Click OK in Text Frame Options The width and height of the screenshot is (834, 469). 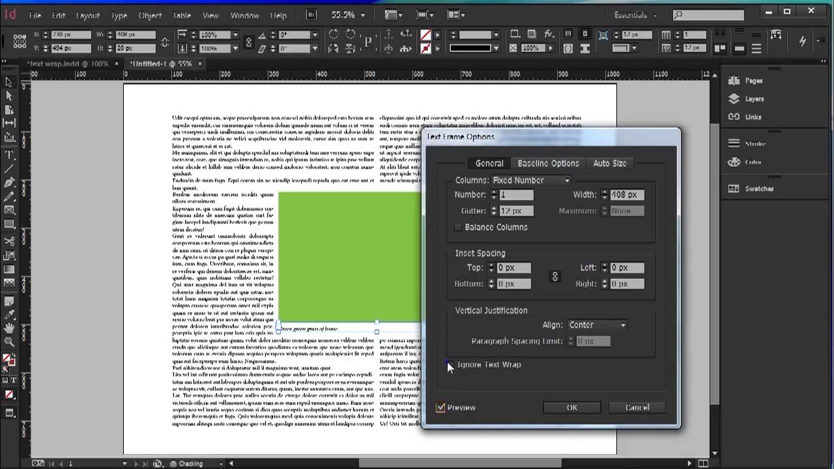(x=571, y=408)
